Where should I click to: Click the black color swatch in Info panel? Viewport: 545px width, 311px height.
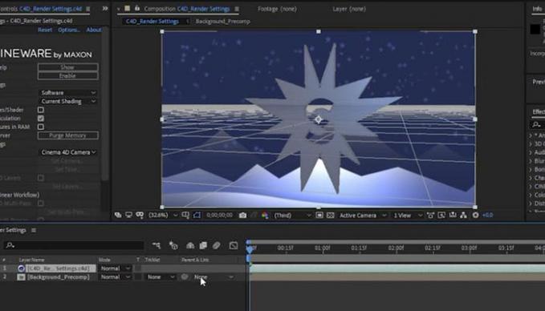coord(535,30)
